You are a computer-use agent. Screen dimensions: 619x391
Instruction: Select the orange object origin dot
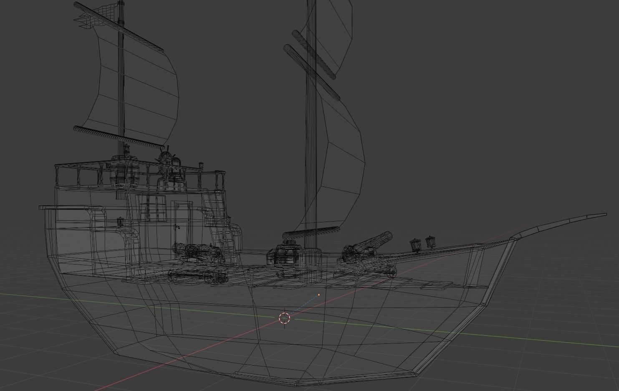[x=319, y=295]
